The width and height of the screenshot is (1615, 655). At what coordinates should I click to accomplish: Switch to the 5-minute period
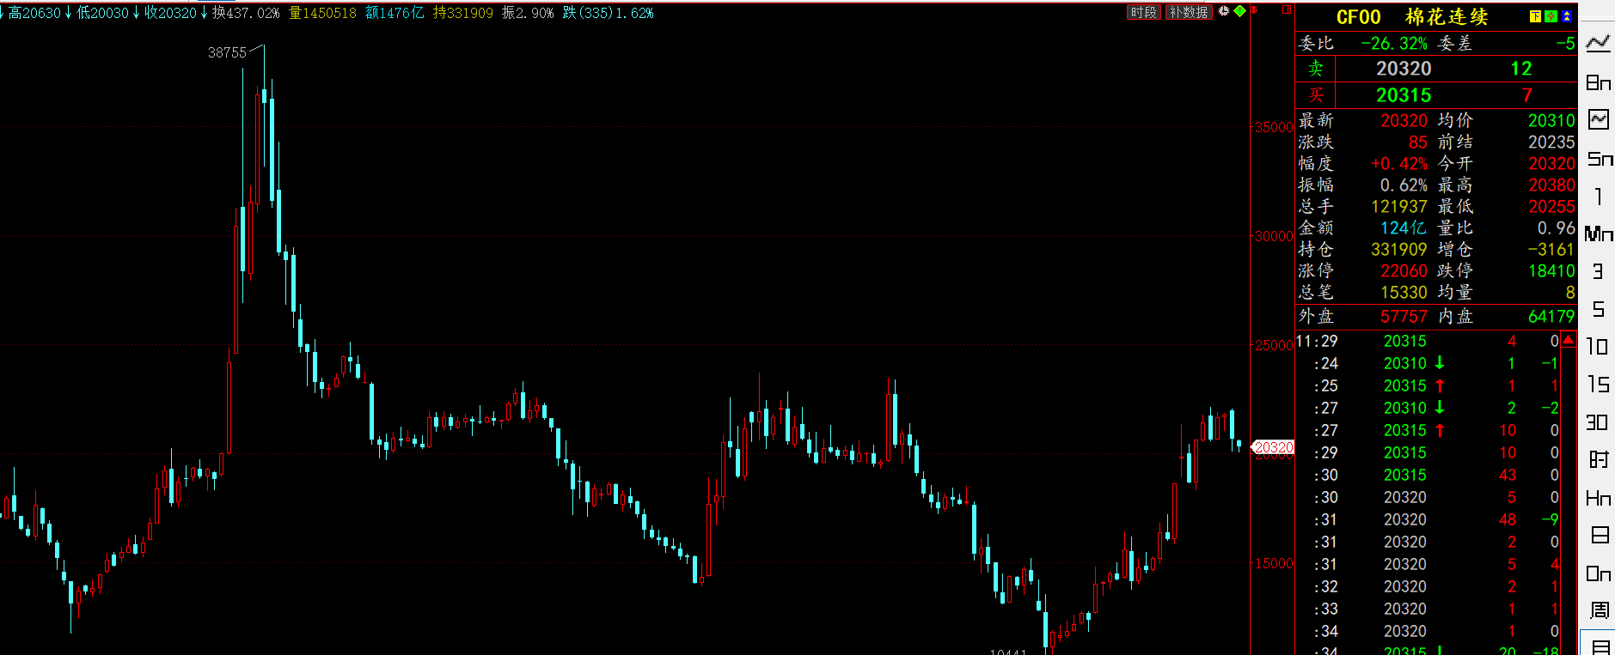point(1599,309)
